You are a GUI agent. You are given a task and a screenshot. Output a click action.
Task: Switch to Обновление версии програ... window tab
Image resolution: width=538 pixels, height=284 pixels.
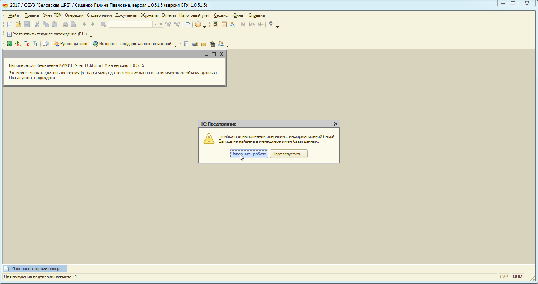pyautogui.click(x=35, y=268)
